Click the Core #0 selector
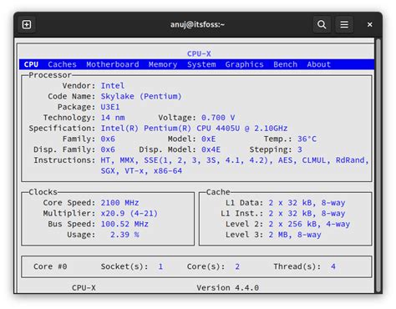The height and width of the screenshot is (309, 396). tap(50, 266)
